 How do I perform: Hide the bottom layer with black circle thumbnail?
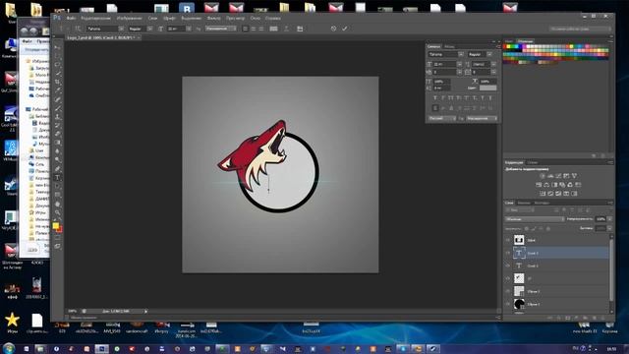tap(508, 304)
